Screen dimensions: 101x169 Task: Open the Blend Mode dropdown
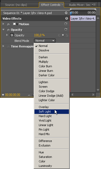[x=45, y=41]
